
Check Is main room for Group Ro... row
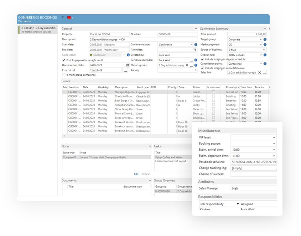coord(213,100)
